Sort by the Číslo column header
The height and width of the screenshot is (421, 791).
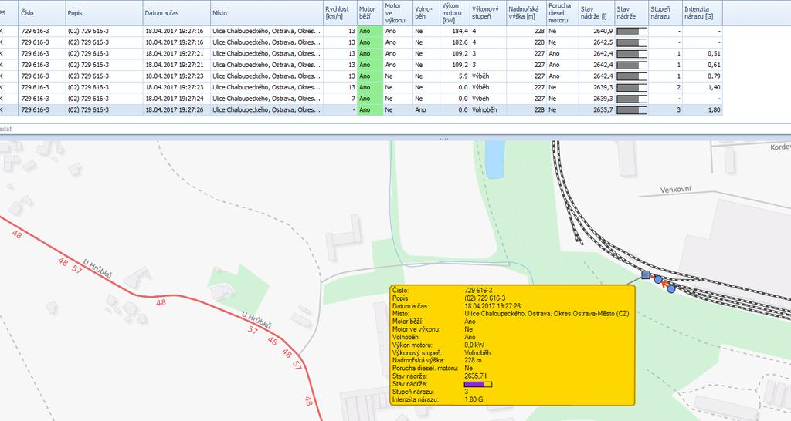click(x=42, y=13)
